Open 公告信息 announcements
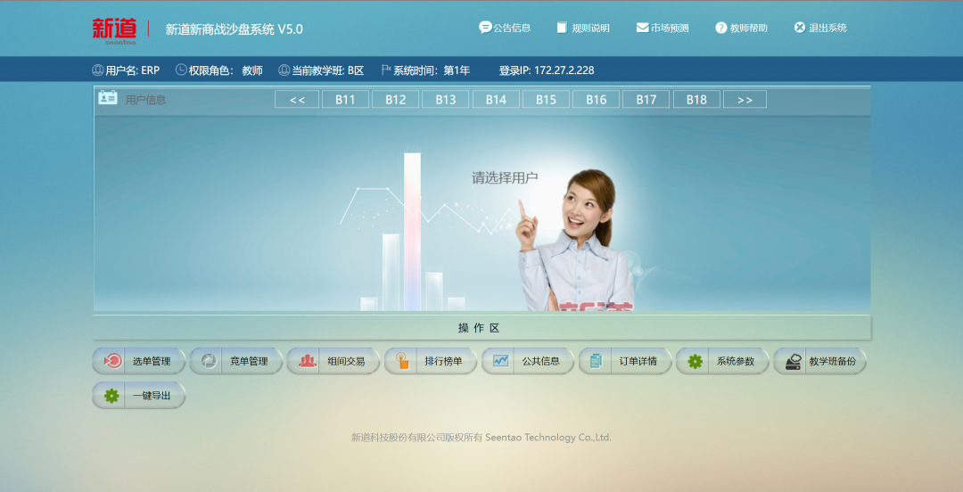The image size is (963, 492). point(505,28)
